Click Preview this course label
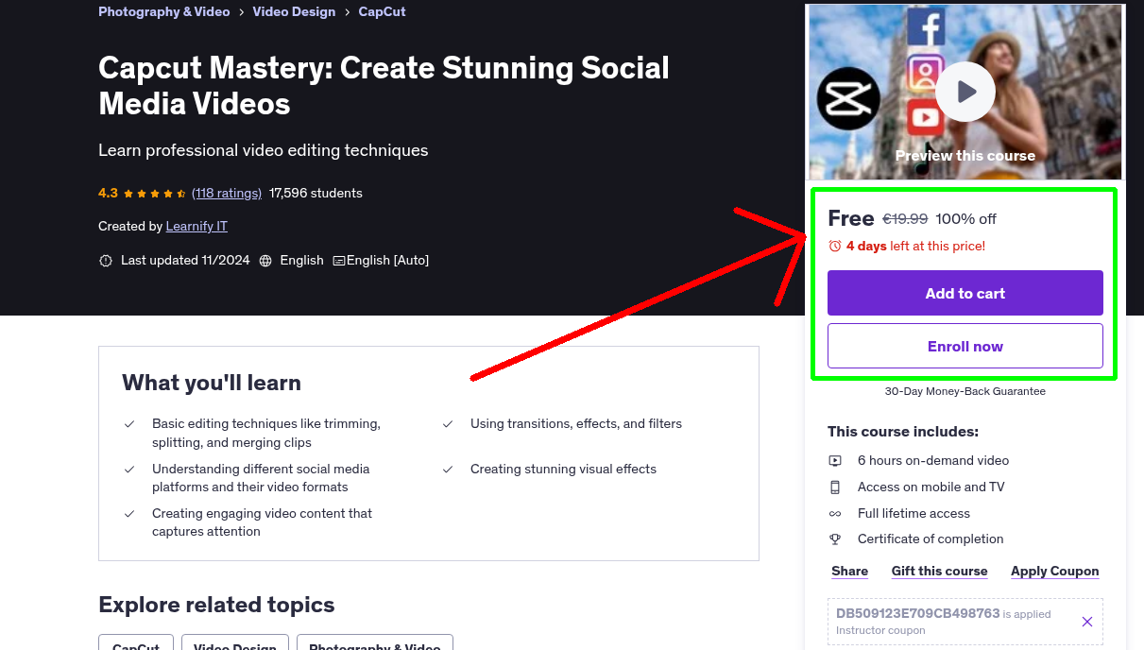This screenshot has width=1144, height=650. pyautogui.click(x=965, y=156)
